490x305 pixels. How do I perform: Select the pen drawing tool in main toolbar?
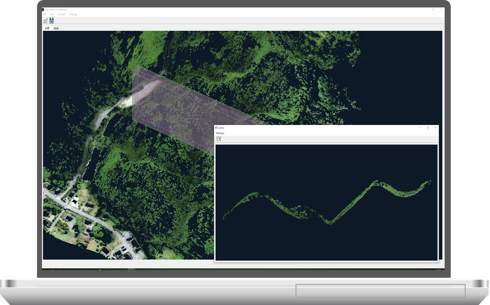[46, 21]
